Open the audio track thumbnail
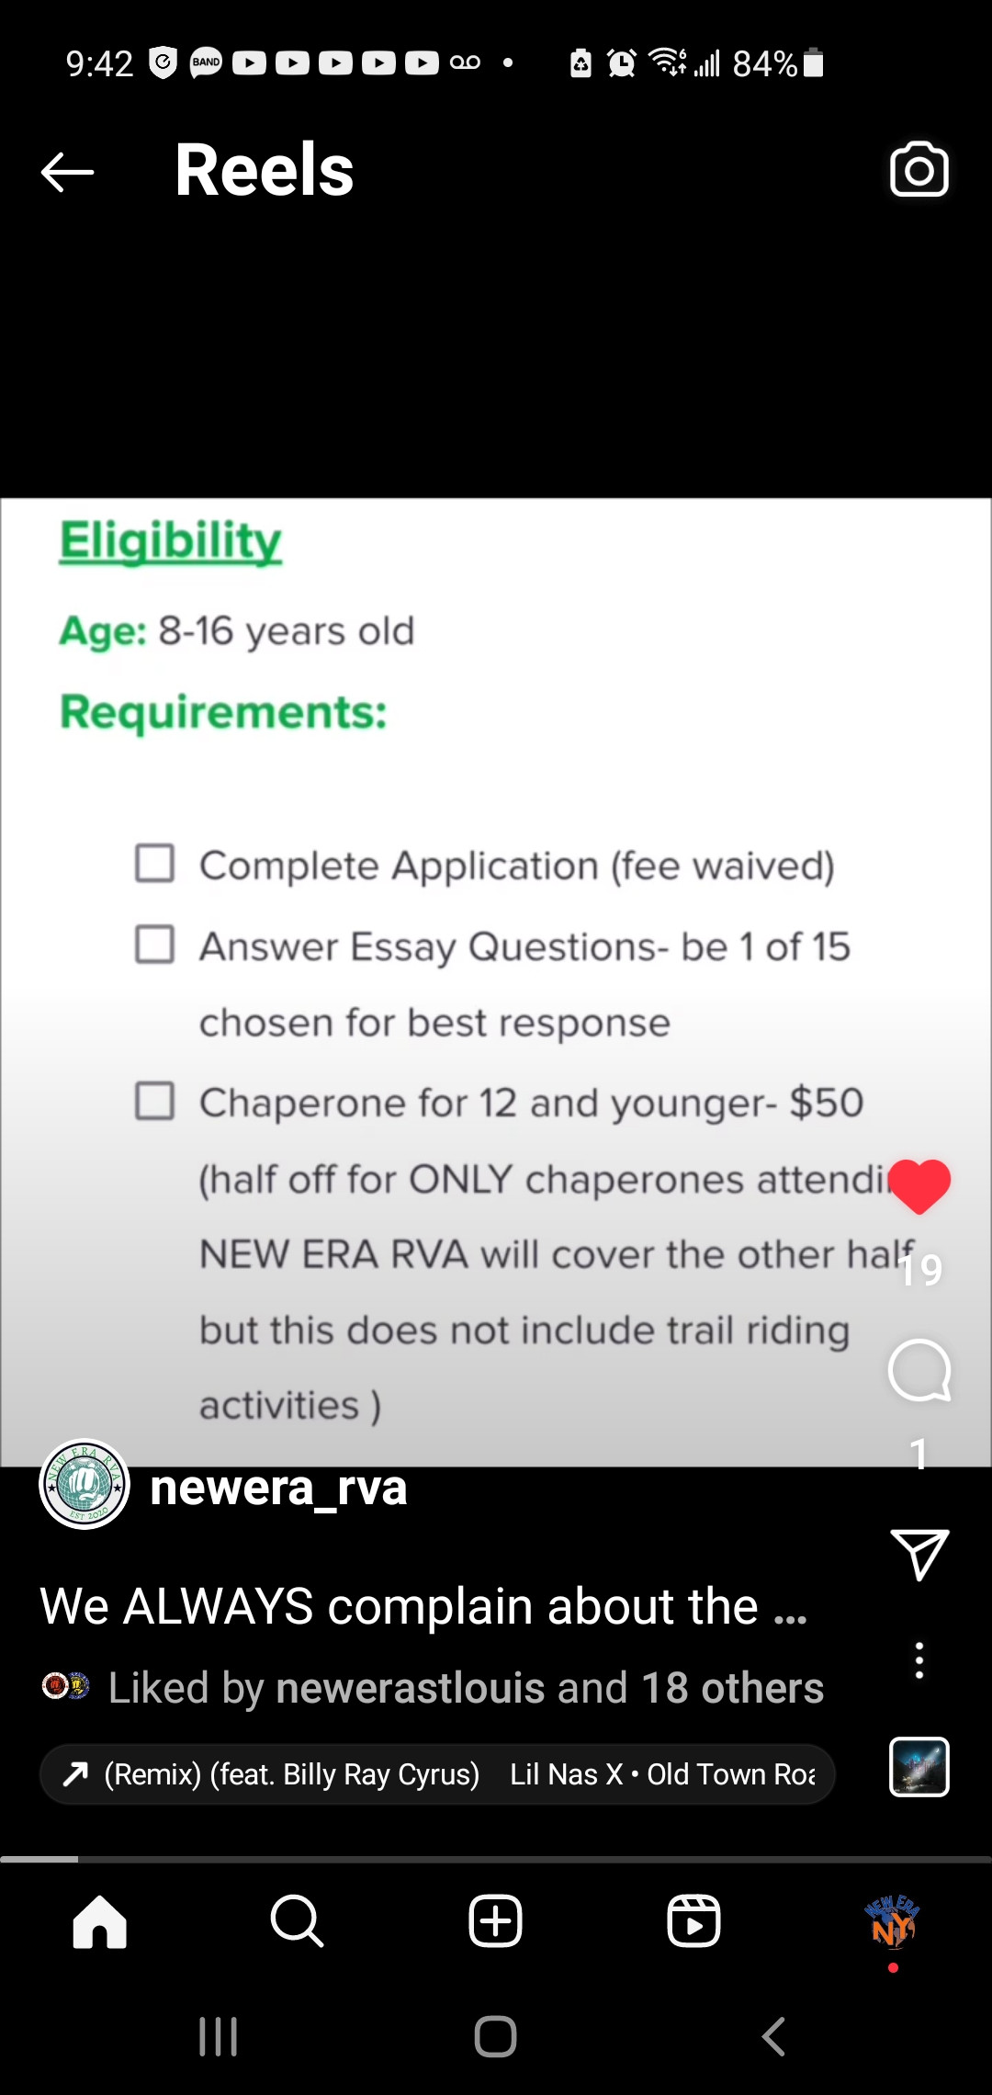 click(x=919, y=1766)
